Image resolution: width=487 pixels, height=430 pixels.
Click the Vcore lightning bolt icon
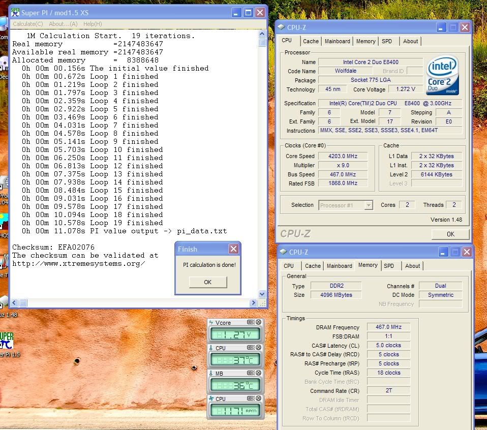211,323
